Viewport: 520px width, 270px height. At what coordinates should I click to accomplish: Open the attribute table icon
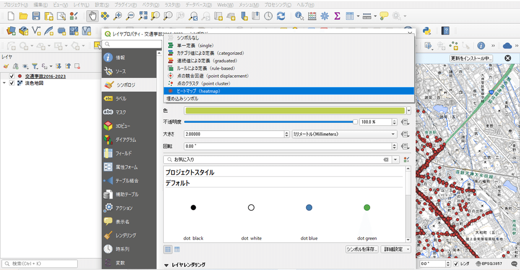350,16
